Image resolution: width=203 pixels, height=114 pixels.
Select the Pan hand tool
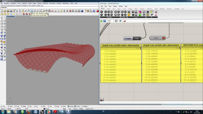point(29,11)
